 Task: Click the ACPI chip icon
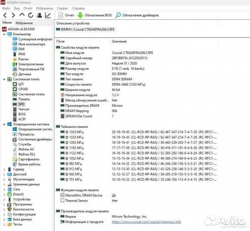15,119
